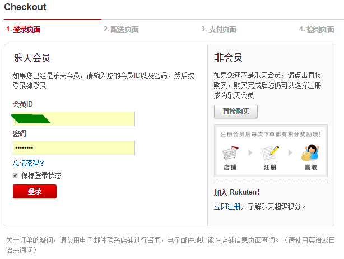Click the red 登录 login button

pyautogui.click(x=35, y=191)
